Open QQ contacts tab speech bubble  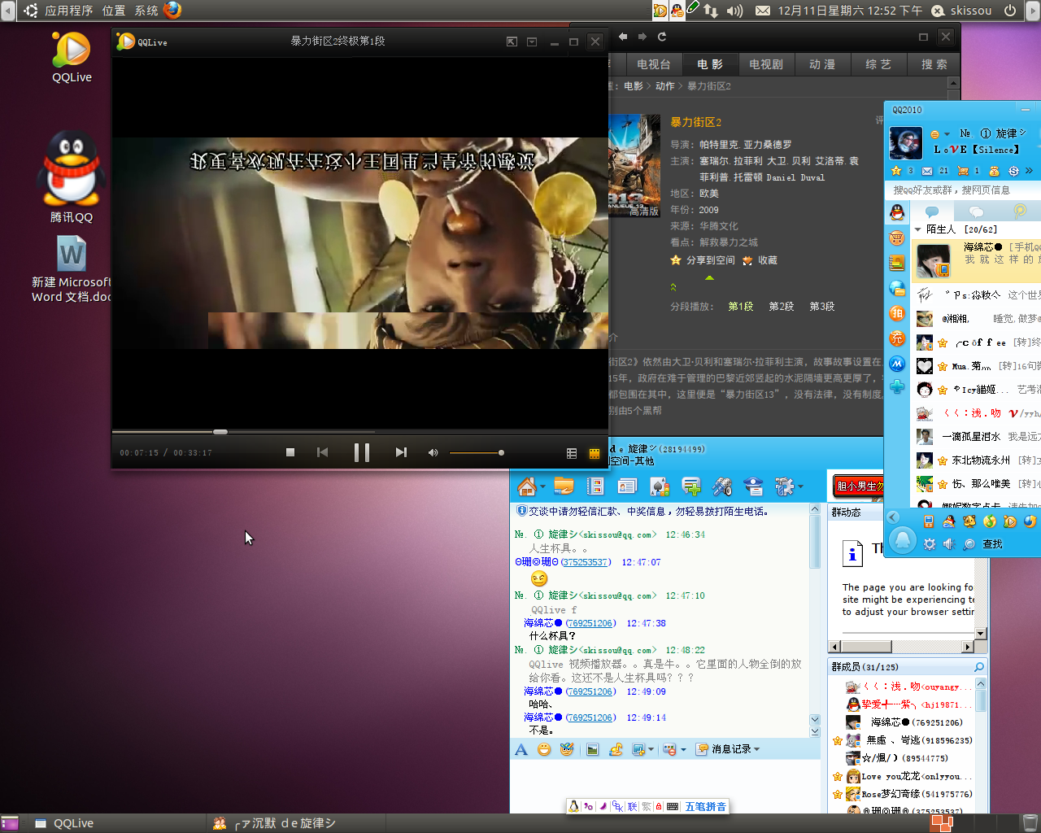pyautogui.click(x=932, y=211)
